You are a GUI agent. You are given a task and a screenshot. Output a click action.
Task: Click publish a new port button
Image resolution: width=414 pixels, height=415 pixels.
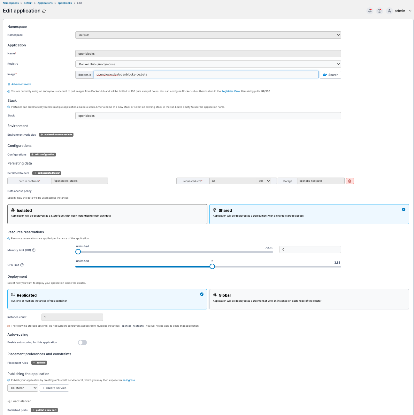click(44, 410)
